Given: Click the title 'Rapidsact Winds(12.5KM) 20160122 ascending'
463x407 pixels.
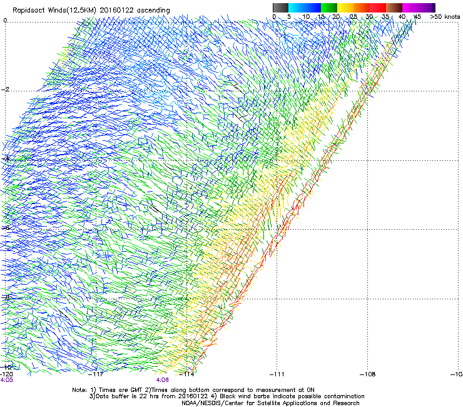Looking at the screenshot, I should (91, 11).
